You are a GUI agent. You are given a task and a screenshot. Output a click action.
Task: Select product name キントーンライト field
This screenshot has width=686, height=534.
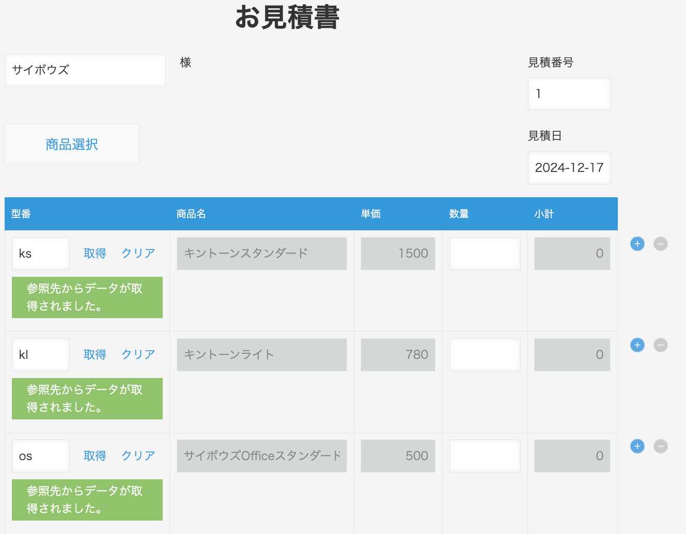coord(262,355)
